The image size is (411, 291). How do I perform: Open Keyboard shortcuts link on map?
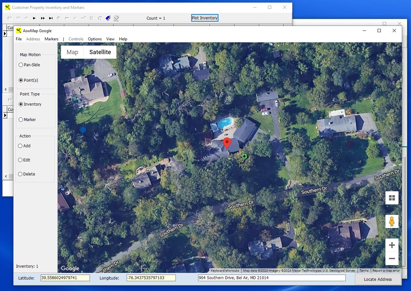(225, 271)
